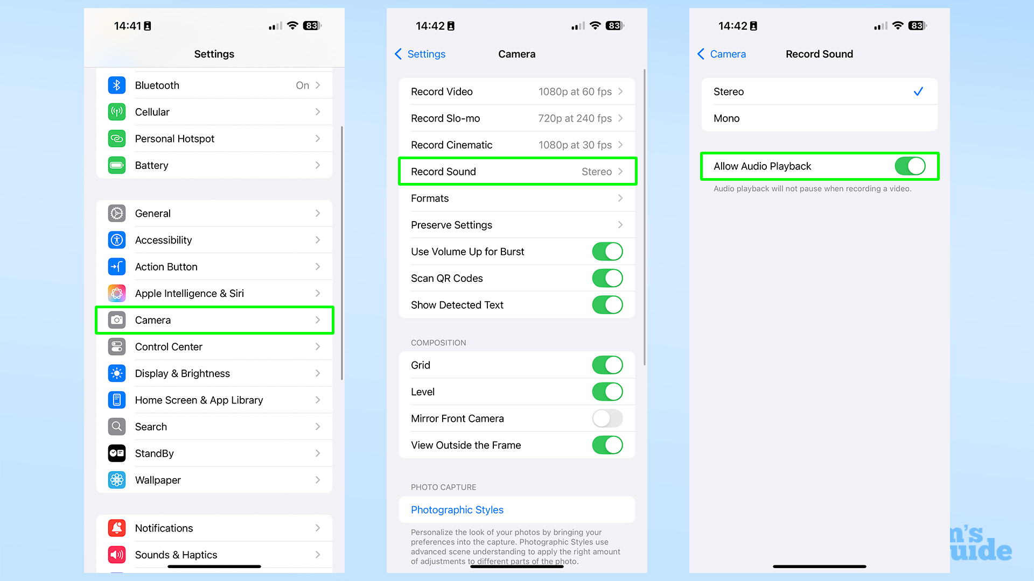Open General settings
Viewport: 1034px width, 581px height.
point(216,213)
